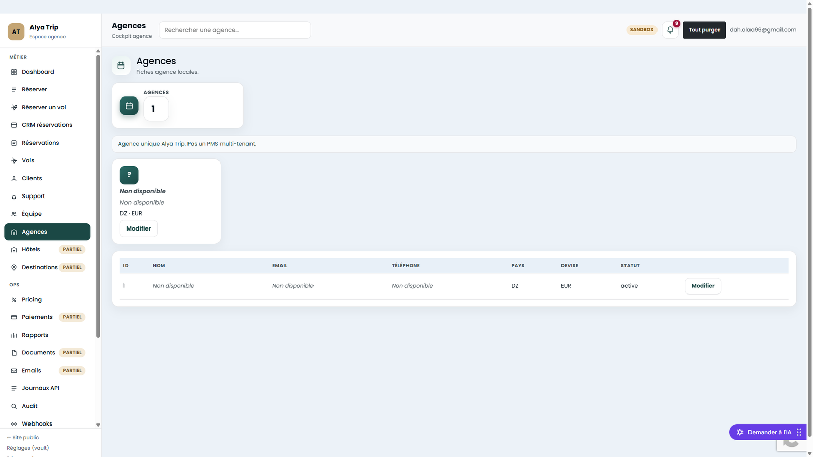
Task: Click the Hôtels building icon
Action: point(14,250)
